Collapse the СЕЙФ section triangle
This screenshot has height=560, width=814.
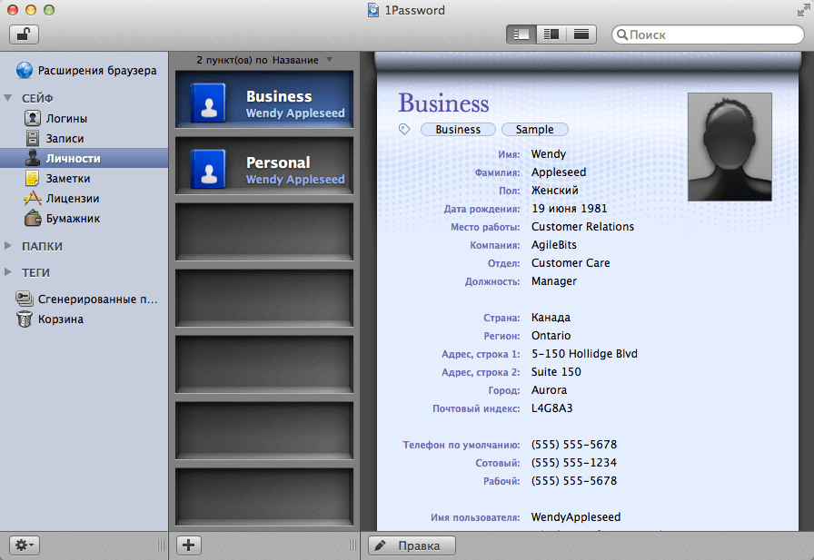tap(8, 97)
